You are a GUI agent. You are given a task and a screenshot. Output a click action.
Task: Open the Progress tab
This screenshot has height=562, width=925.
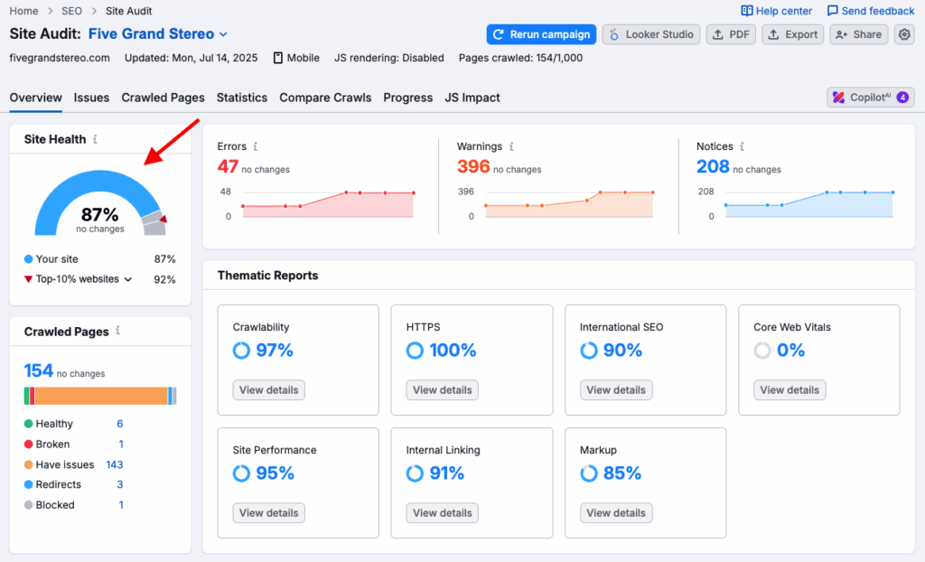(x=407, y=98)
